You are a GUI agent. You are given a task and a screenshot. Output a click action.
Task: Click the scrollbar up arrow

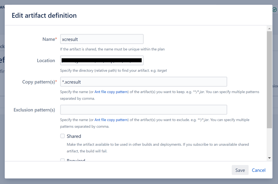[x=269, y=28]
